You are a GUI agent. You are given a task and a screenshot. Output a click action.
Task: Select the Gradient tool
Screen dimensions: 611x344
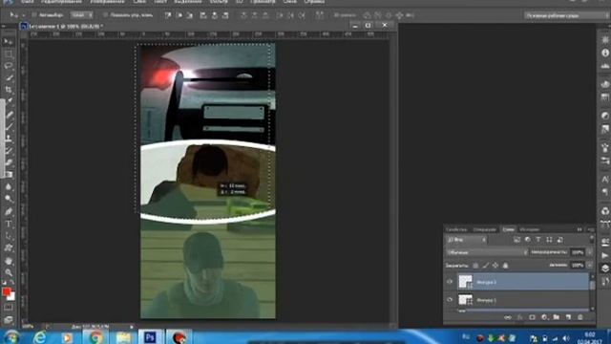9,174
